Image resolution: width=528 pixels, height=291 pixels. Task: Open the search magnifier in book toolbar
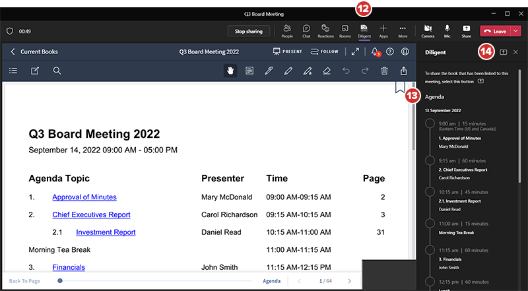(x=57, y=71)
